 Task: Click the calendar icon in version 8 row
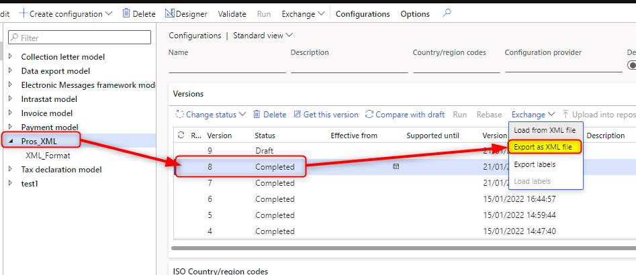[x=396, y=166]
